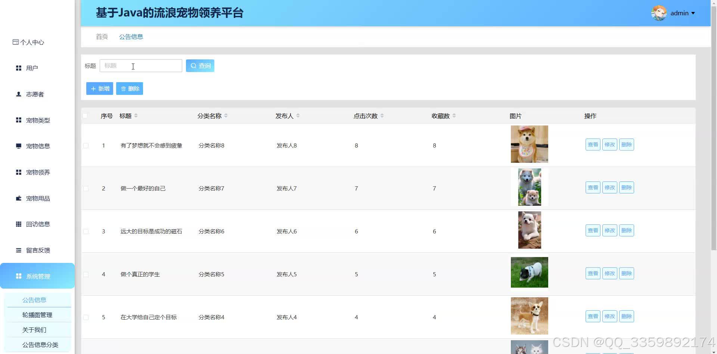Open 志愿者 via its sidebar icon
Screen dimensions: 717x354
pyautogui.click(x=18, y=94)
